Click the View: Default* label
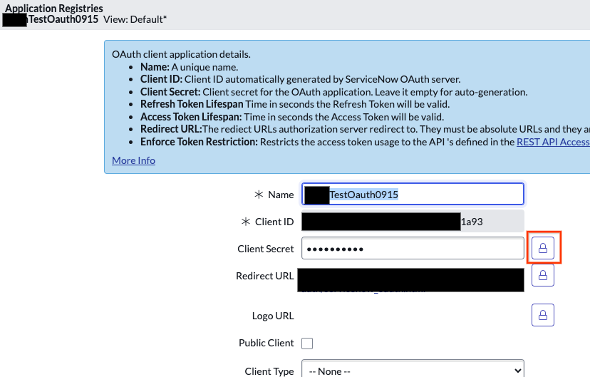The image size is (590, 377). [x=135, y=19]
